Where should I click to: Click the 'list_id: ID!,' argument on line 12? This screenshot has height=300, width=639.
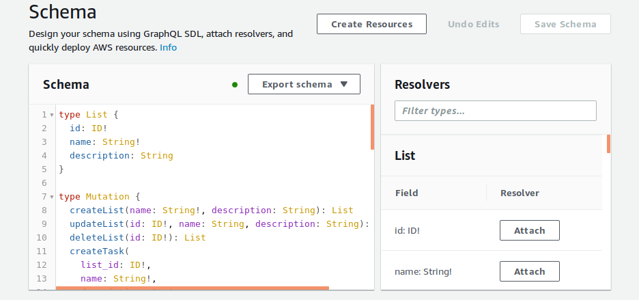pyautogui.click(x=116, y=265)
